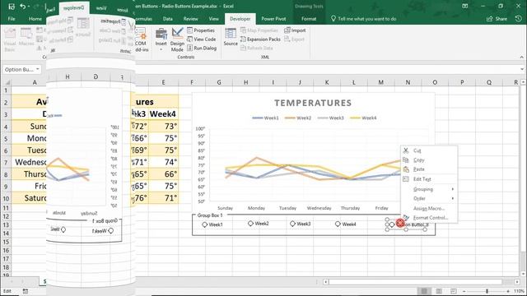Screen dimensions: 527x296
Task: Click horizontal scrollbar right arrow
Action: tap(517, 282)
